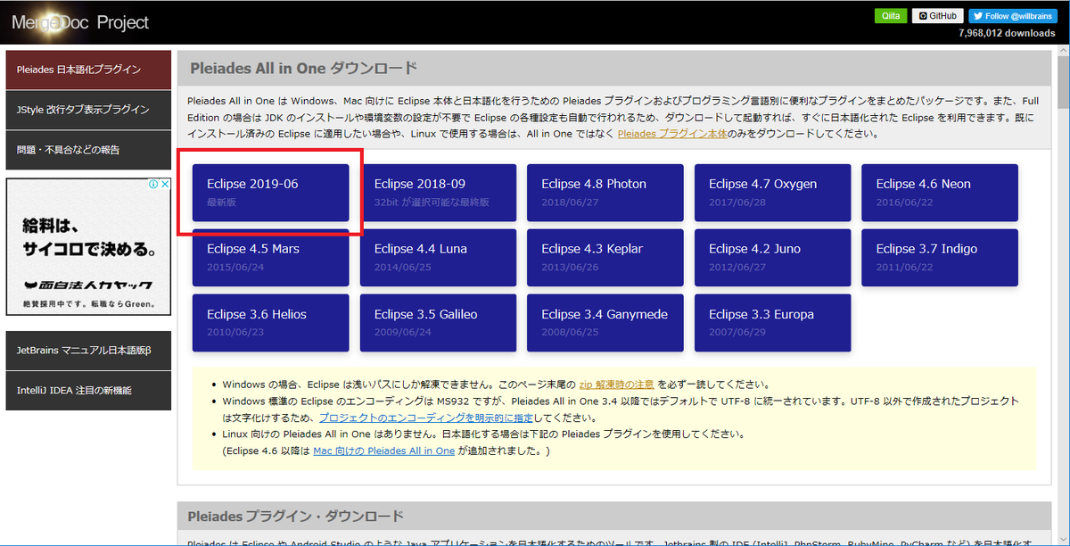Open the GitHub badge link
The image size is (1070, 546).
[x=938, y=16]
